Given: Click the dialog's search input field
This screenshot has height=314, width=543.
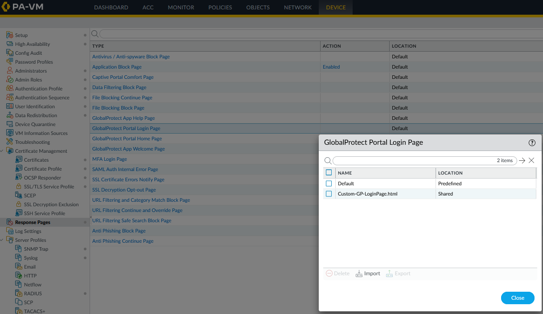Looking at the screenshot, I should [x=424, y=160].
